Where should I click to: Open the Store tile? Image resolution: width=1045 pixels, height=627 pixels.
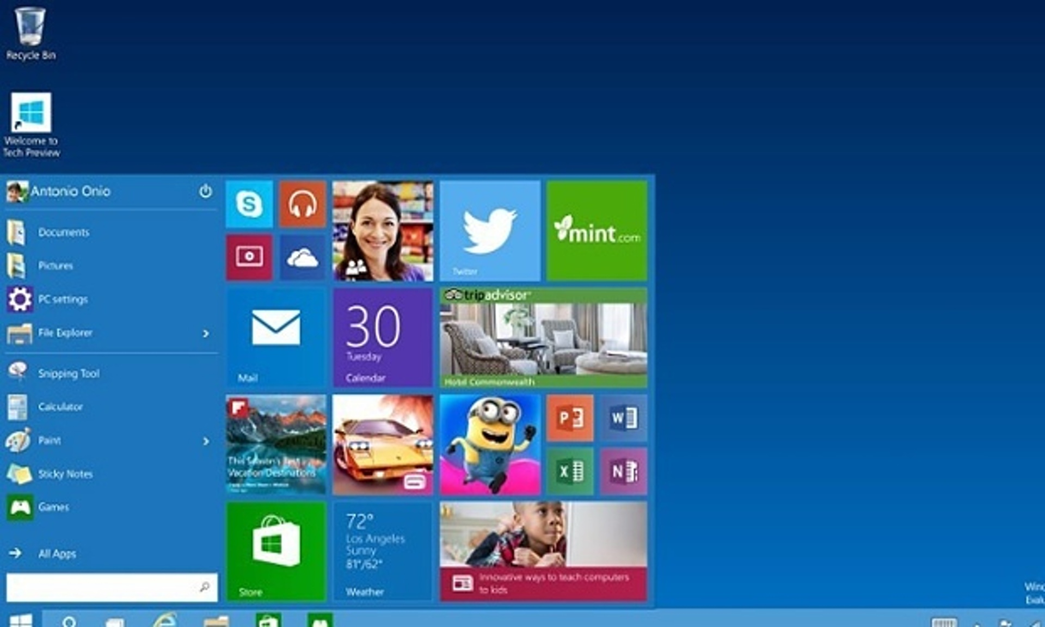pyautogui.click(x=276, y=551)
